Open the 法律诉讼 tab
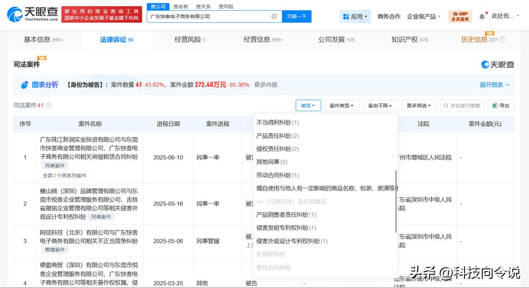 [x=117, y=40]
